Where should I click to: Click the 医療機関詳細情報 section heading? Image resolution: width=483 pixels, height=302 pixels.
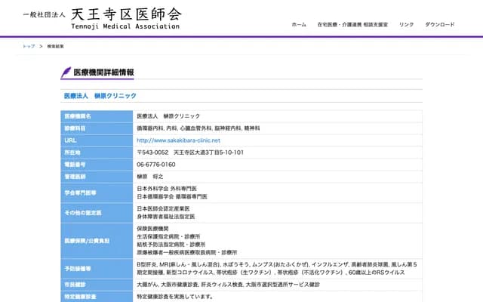[103, 72]
